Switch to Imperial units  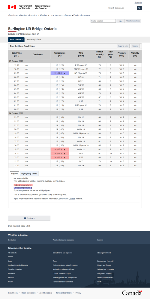123,46
